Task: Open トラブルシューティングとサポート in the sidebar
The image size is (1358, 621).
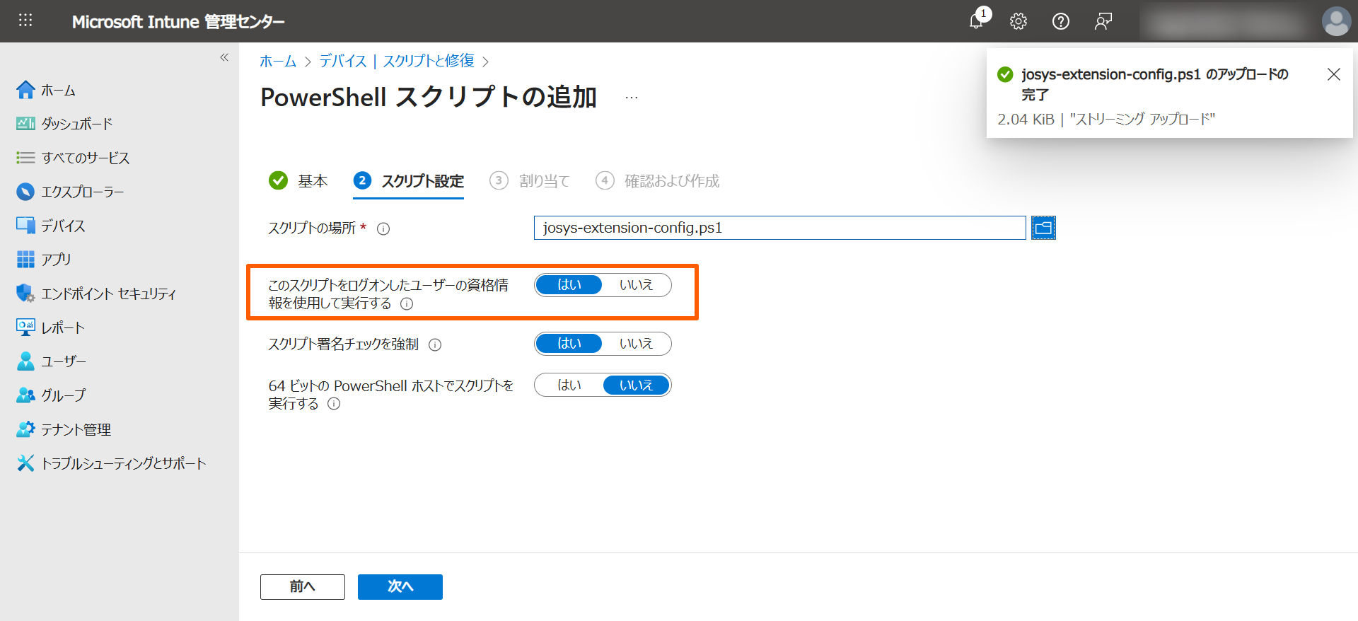Action: tap(123, 463)
